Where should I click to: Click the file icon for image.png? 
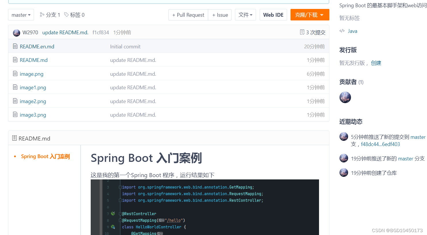pos(15,73)
